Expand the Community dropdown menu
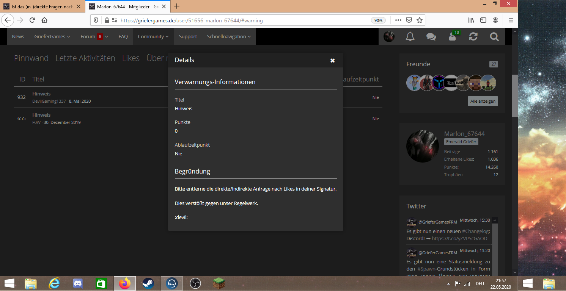The image size is (566, 291). coord(153,37)
